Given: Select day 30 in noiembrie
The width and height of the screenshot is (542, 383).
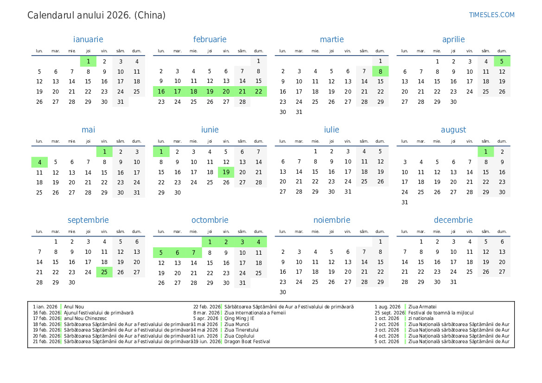Looking at the screenshot, I should click(283, 292).
